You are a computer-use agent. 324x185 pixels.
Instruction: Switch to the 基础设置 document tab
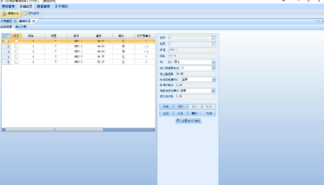click(25, 21)
